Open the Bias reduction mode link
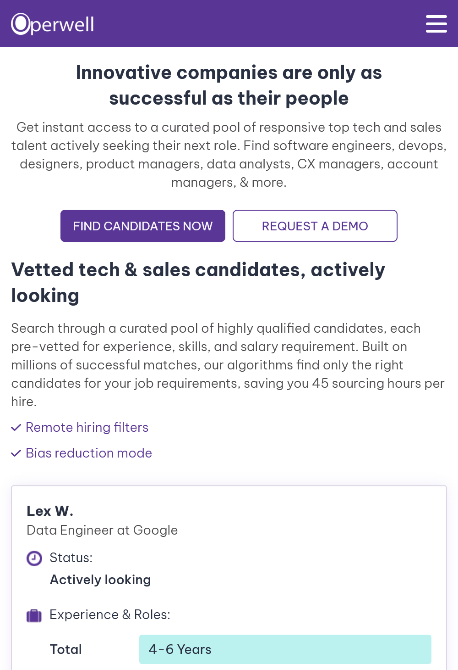Viewport: 458px width, 670px height. 89,453
